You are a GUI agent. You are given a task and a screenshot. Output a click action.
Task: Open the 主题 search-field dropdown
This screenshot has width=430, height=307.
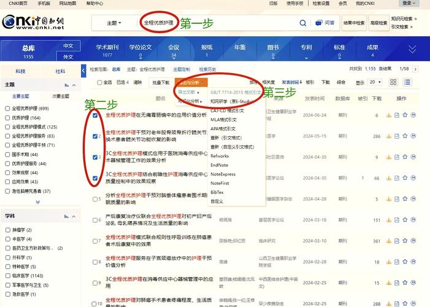click(x=114, y=23)
